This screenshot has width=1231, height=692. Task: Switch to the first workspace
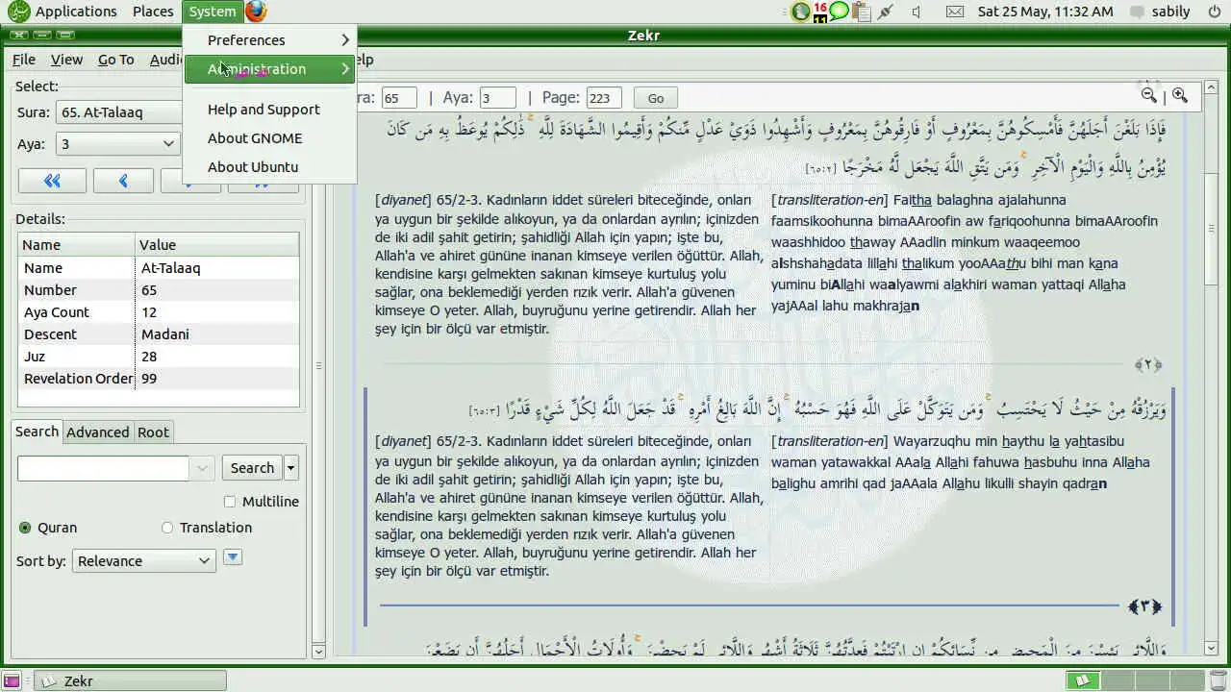1082,680
